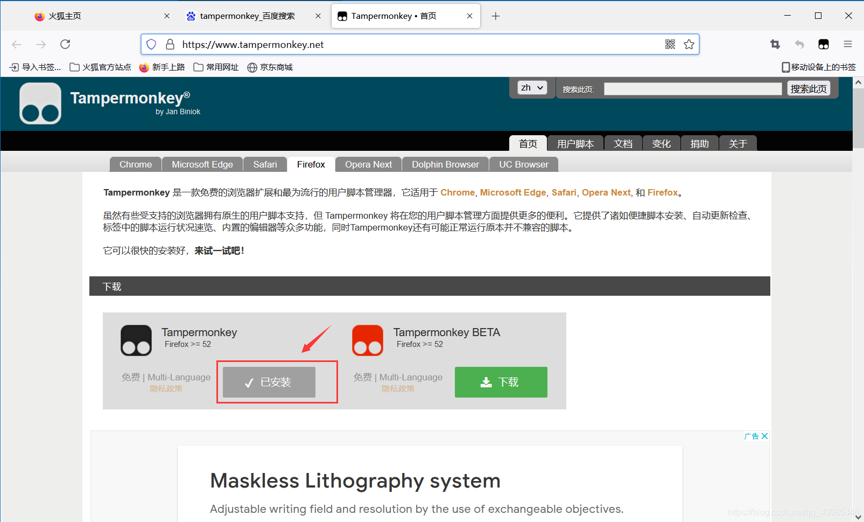Go back with the browser back arrow
The image size is (864, 522).
[x=17, y=44]
